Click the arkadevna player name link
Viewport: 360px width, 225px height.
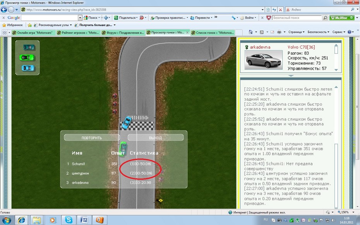(260, 47)
